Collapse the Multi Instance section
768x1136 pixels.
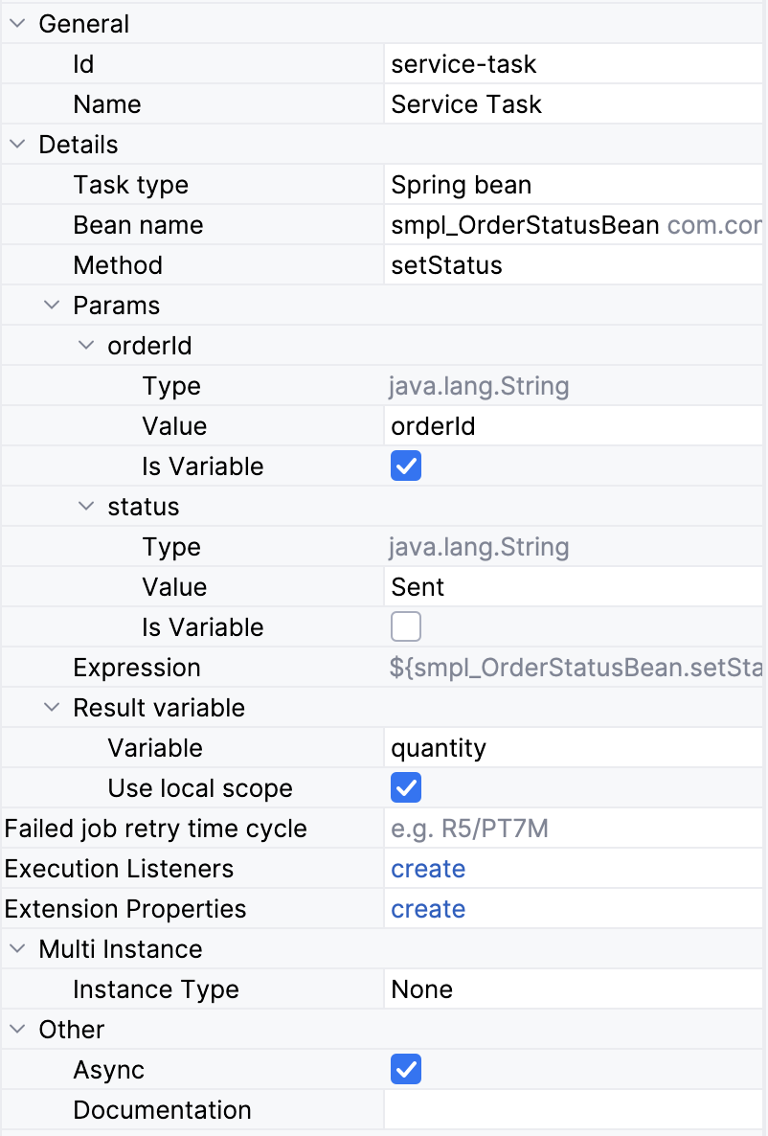tap(17, 949)
